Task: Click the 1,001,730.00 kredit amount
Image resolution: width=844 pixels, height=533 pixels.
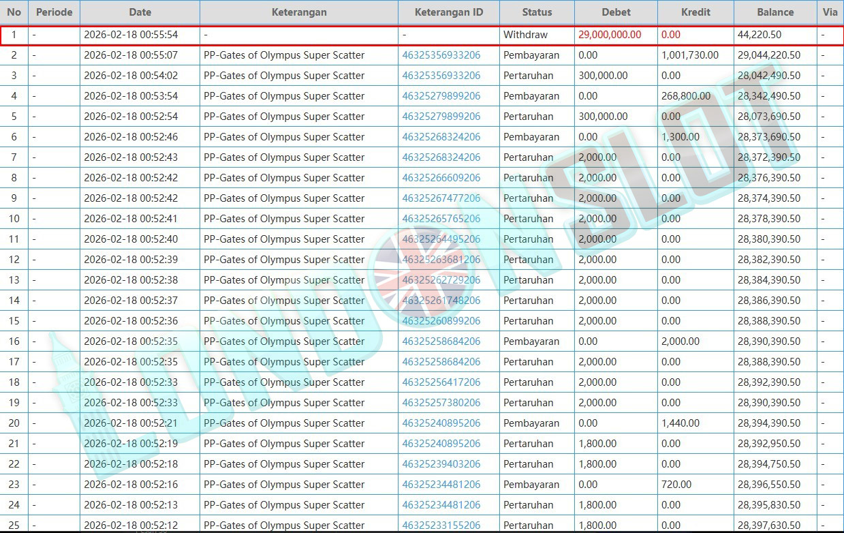Action: (689, 55)
